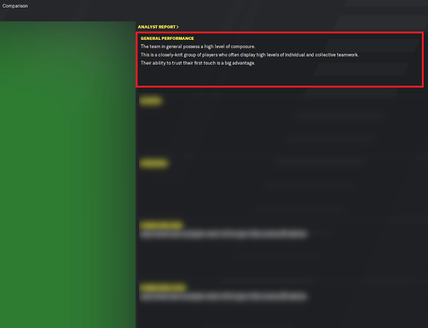Select the bottom-most blurred white text line

tap(224, 297)
